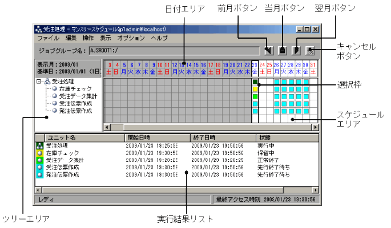Click the next month button
This screenshot has width=391, height=228.
click(296, 51)
